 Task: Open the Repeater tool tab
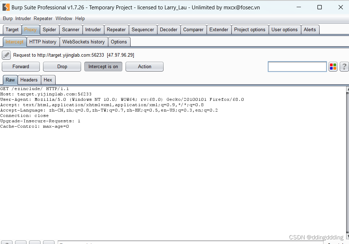116,30
